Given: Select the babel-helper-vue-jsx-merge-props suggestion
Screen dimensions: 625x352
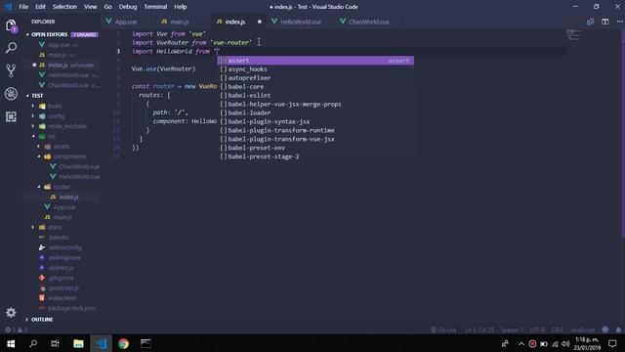Looking at the screenshot, I should coord(315,105).
